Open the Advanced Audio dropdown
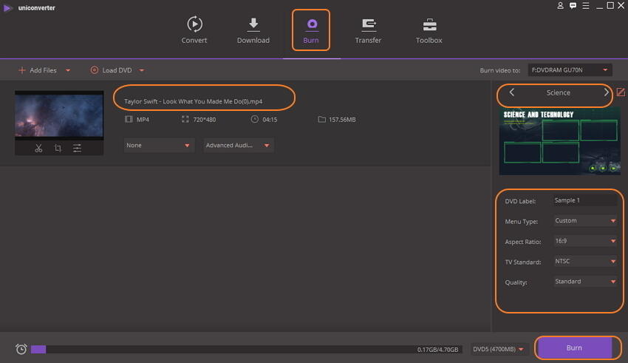 239,145
